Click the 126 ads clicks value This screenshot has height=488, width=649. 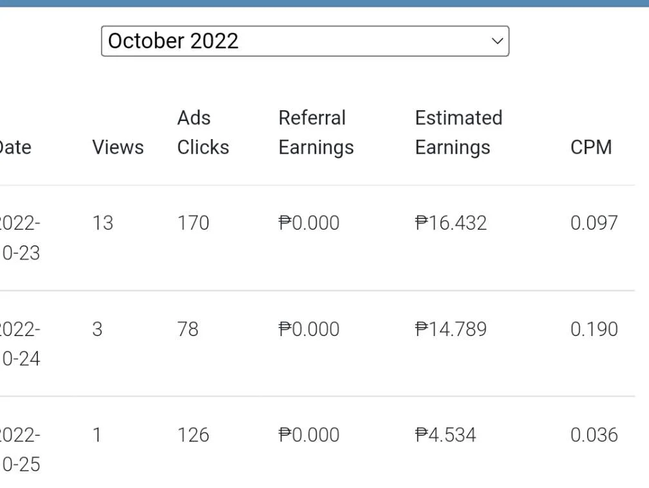click(x=193, y=435)
